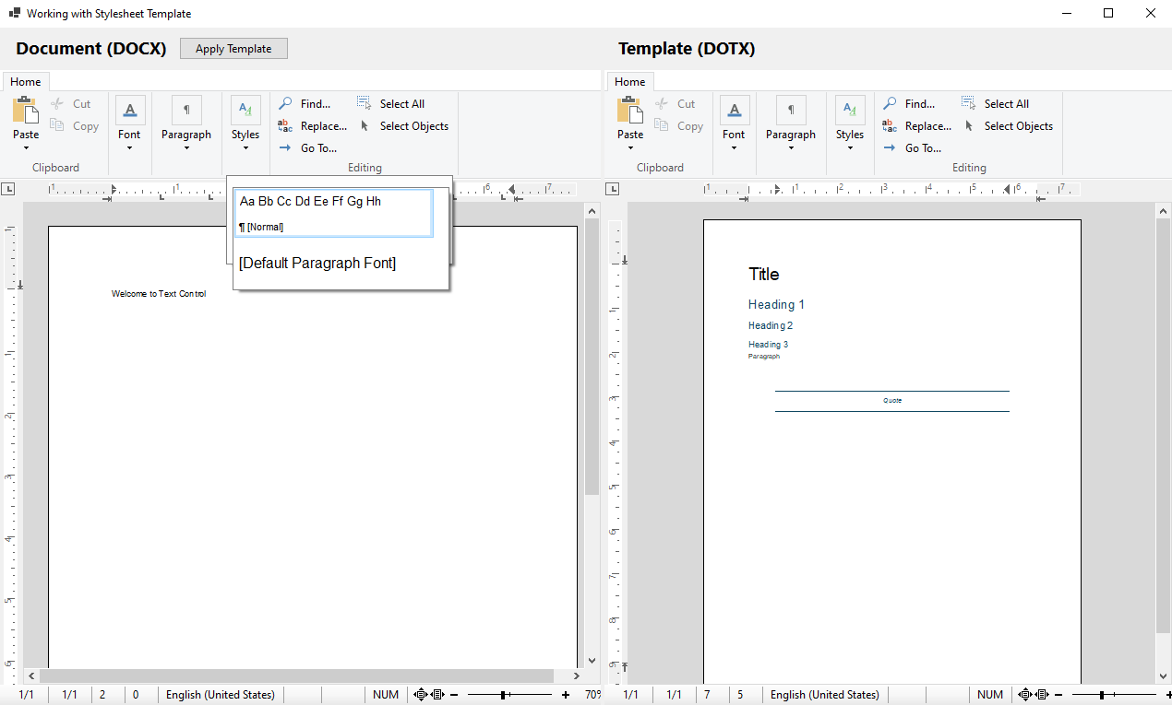Select Home tab of Template pane
The height and width of the screenshot is (705, 1172).
(630, 82)
